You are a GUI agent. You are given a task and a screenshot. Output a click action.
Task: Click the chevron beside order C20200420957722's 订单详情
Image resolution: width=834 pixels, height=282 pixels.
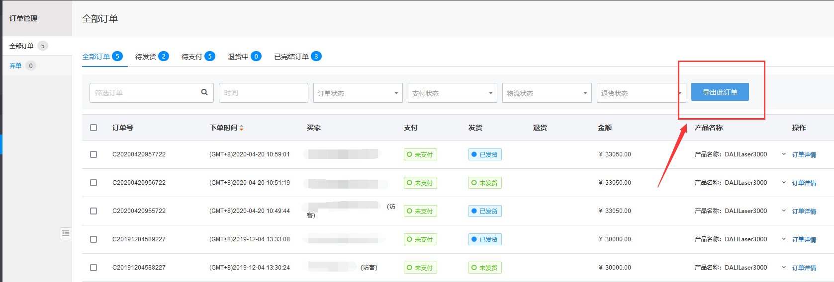[x=784, y=154]
